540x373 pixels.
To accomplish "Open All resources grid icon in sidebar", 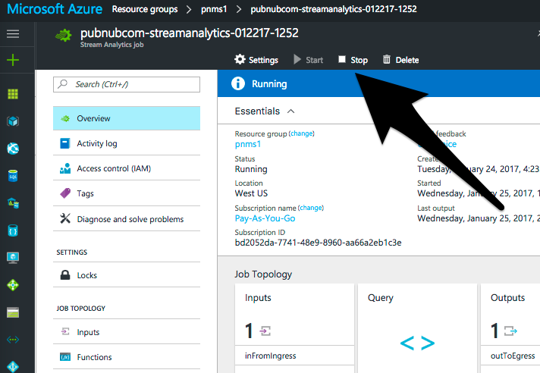I will (13, 93).
